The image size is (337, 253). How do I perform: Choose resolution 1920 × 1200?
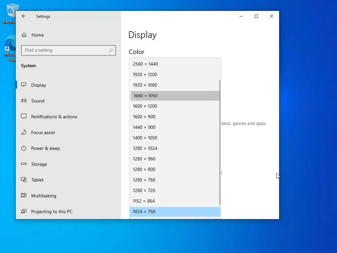click(x=175, y=74)
